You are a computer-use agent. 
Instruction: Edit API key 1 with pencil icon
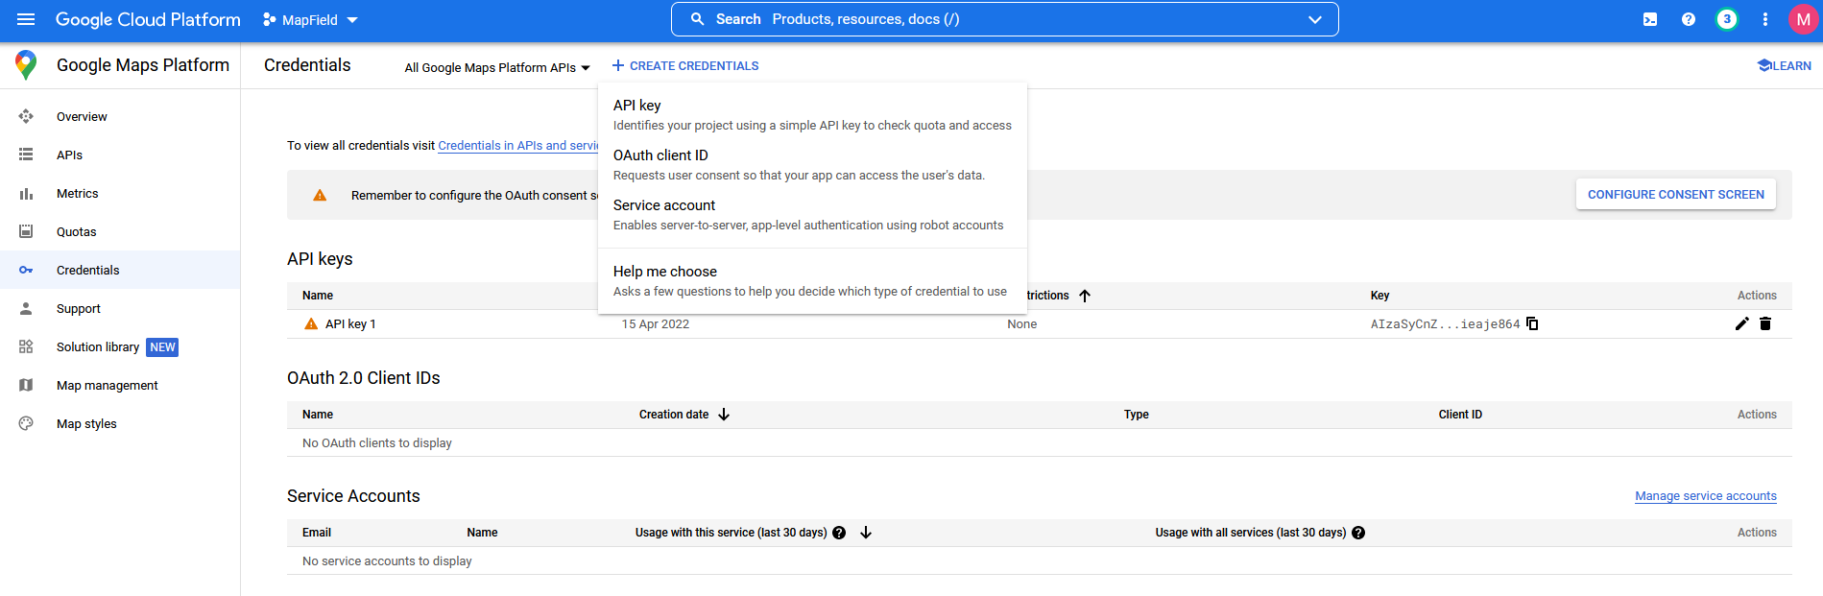pyautogui.click(x=1742, y=323)
